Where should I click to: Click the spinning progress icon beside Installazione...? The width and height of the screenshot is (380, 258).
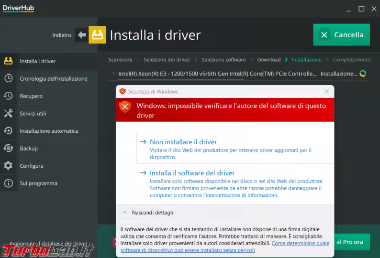[363, 73]
